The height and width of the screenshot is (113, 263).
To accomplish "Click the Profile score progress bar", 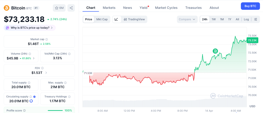I will coord(55,110).
